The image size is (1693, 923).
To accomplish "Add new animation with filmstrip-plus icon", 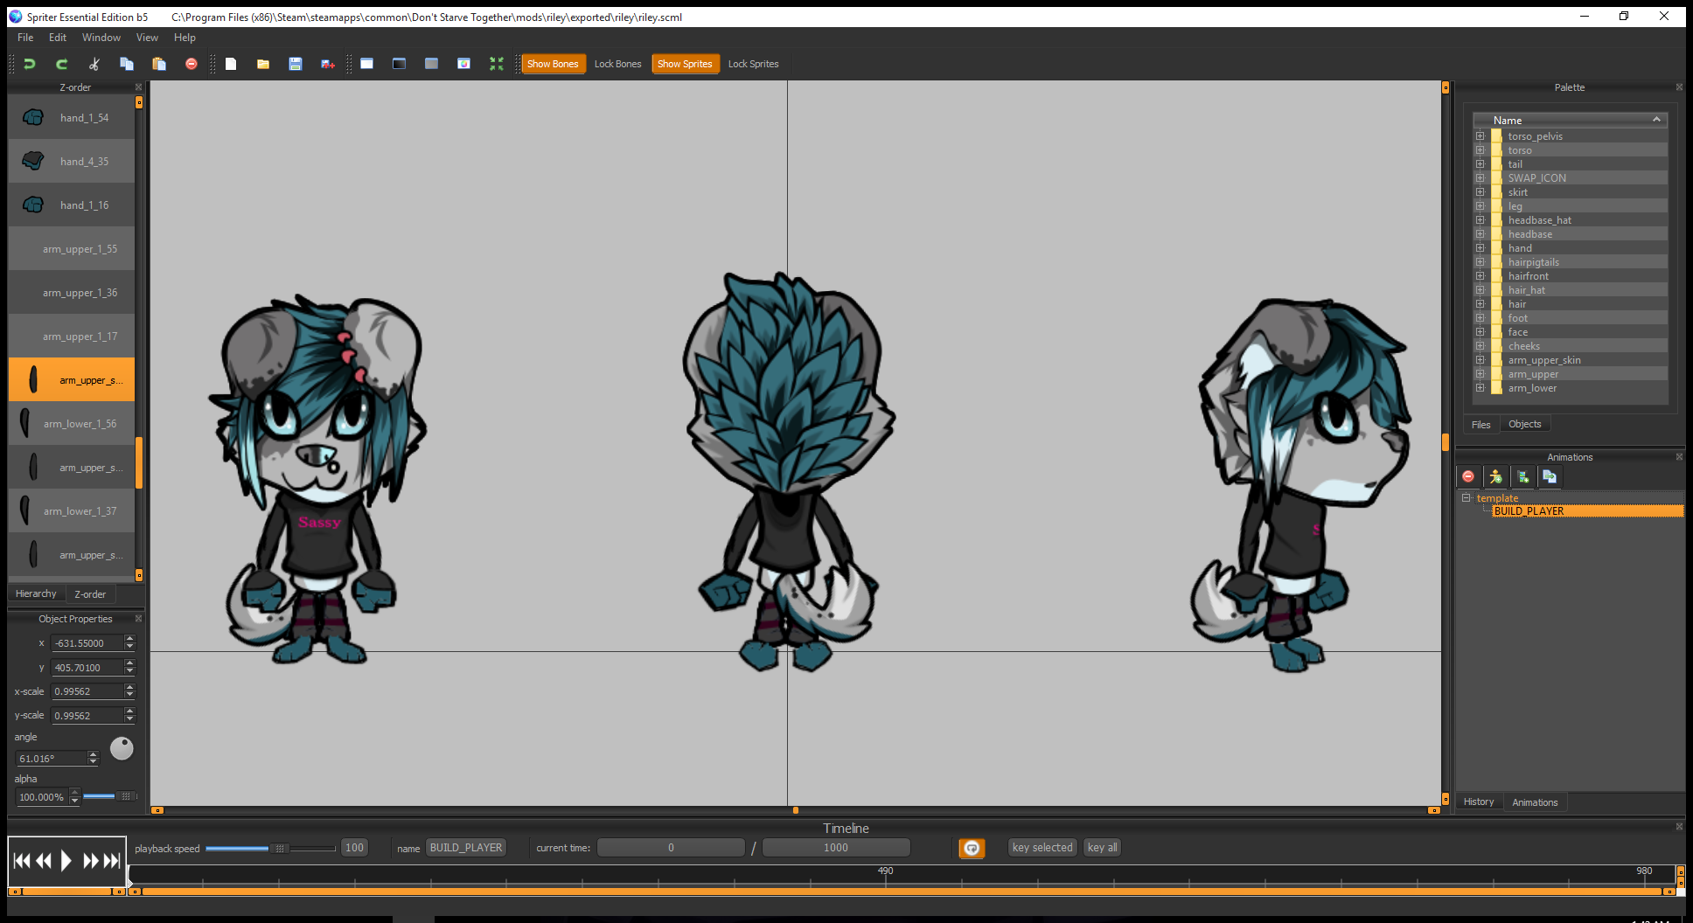I will (x=1522, y=476).
